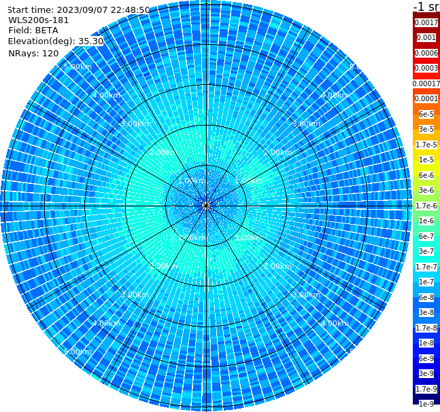Pick the 0.00017 color scale label
The image size is (440, 412).
click(426, 83)
